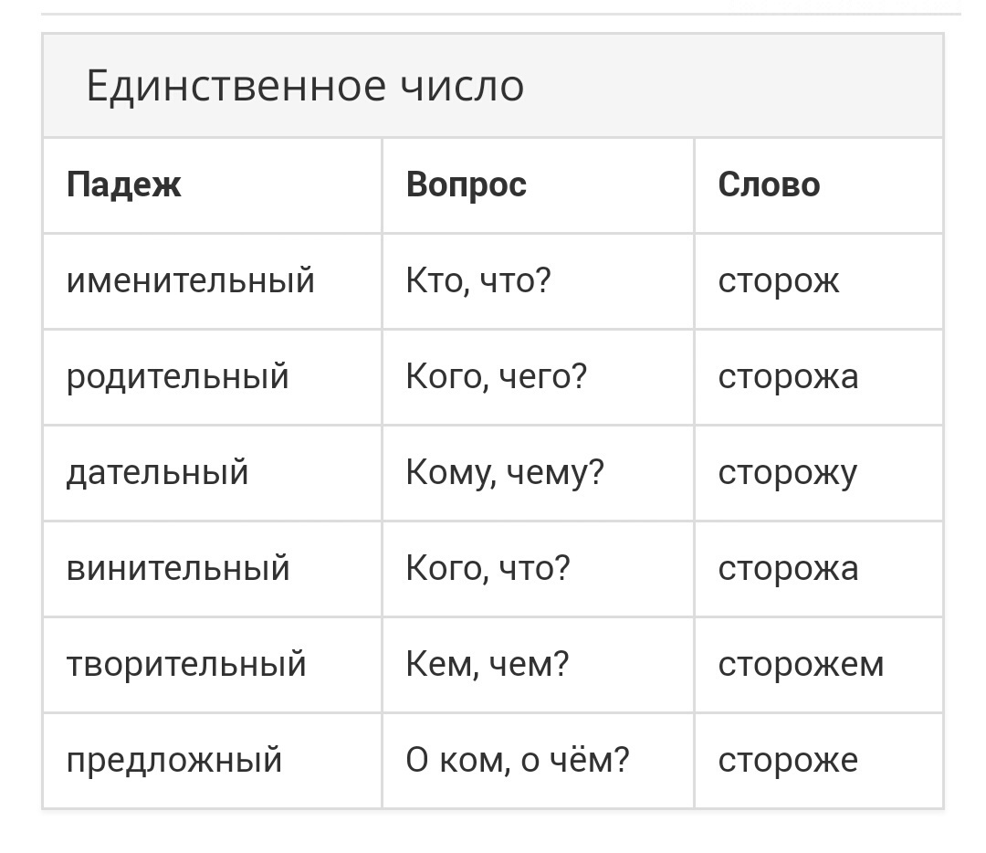986x853 pixels.
Task: Click the word "сторожу"
Action: [x=787, y=473]
